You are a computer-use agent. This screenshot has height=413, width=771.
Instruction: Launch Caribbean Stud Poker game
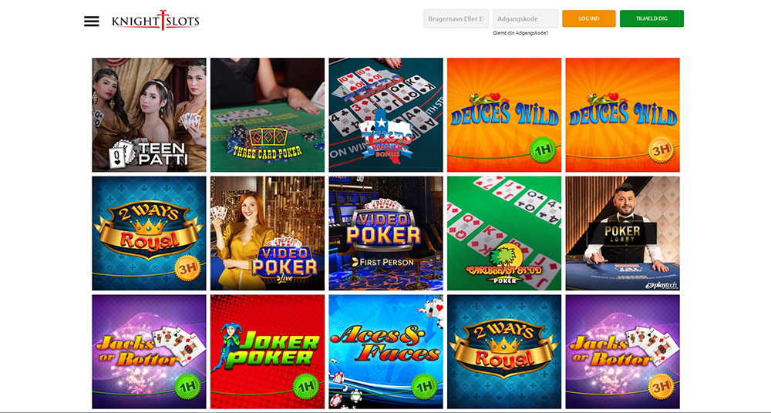click(504, 233)
